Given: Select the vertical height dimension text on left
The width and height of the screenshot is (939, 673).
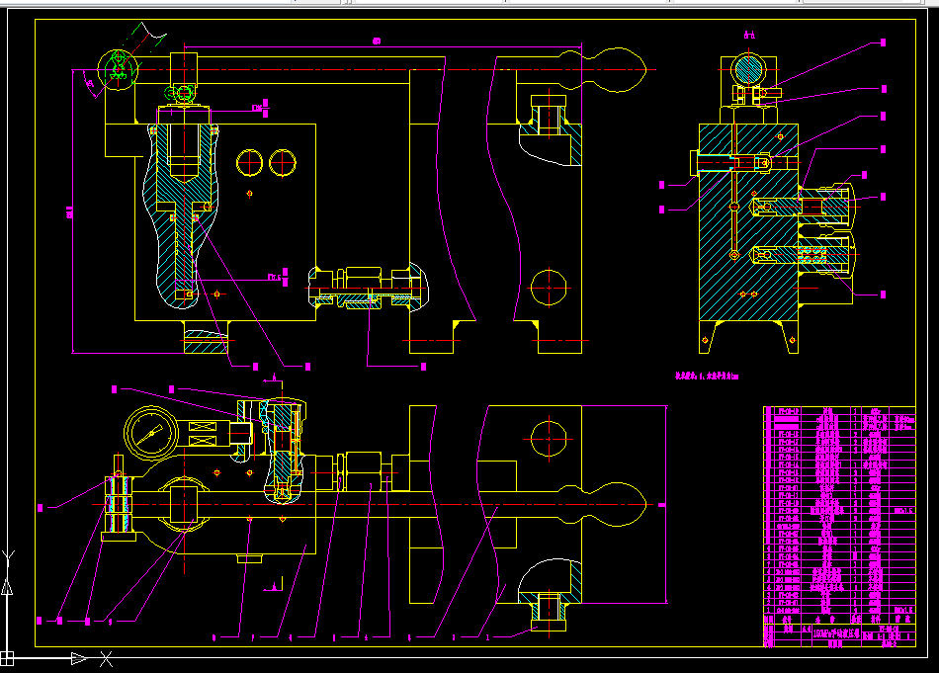Looking at the screenshot, I should tap(69, 211).
